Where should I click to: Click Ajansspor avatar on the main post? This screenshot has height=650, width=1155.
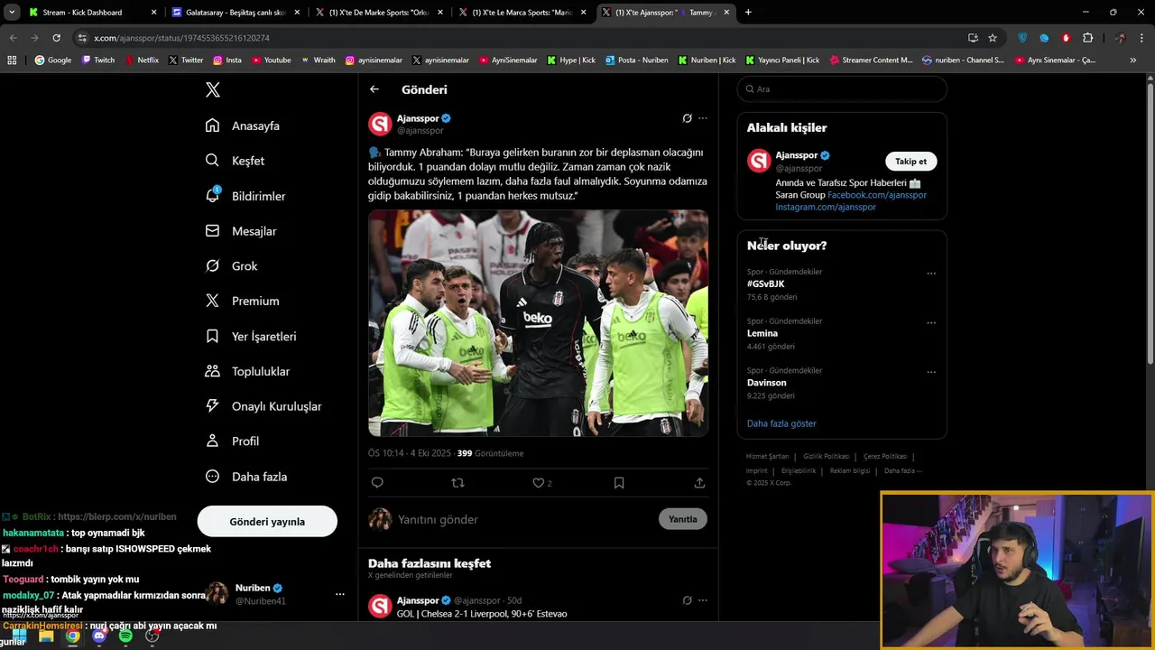tap(380, 124)
